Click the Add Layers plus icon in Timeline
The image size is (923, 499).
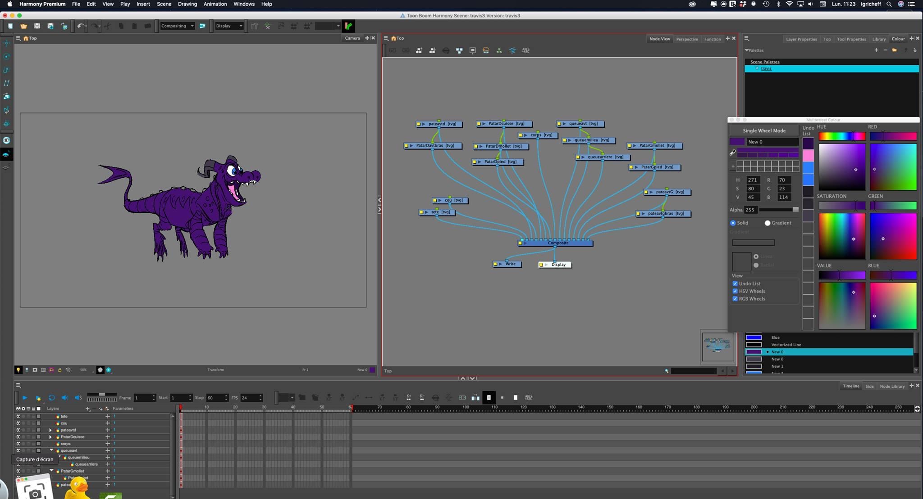88,409
